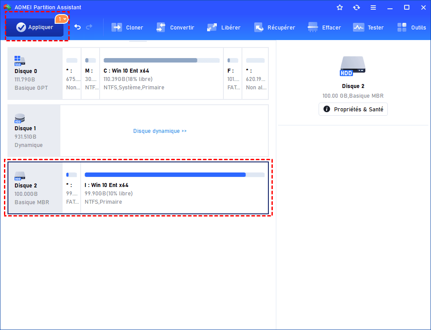Open the Tester menu

pos(368,27)
